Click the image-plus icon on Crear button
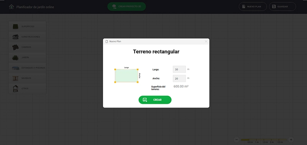 [x=145, y=100]
